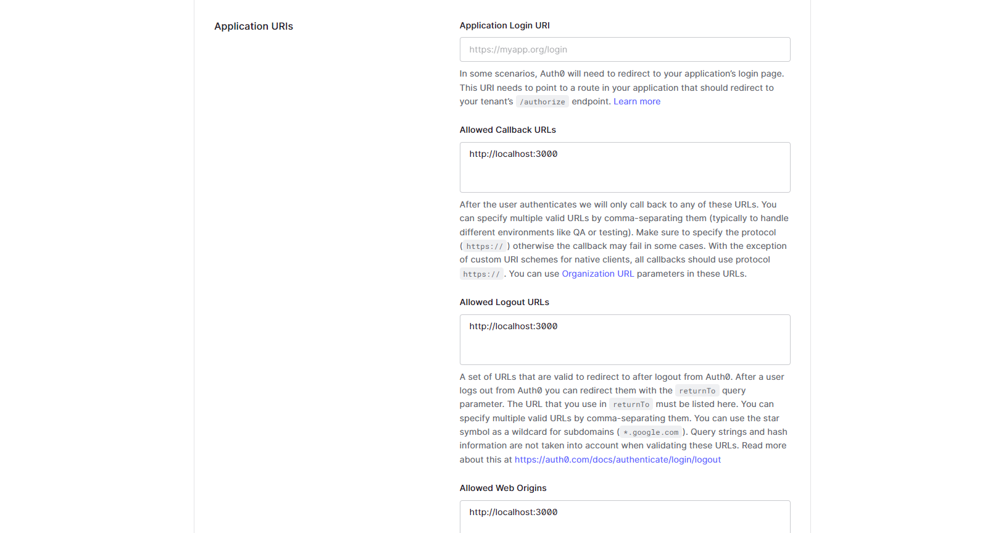1006x533 pixels.
Task: Click the auth0.com logout documentation link
Action: [x=618, y=460]
